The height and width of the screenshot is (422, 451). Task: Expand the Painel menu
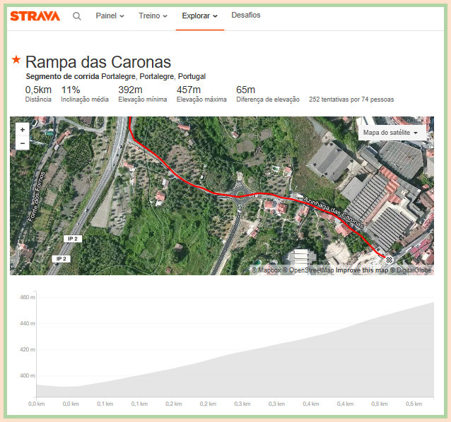click(x=110, y=16)
